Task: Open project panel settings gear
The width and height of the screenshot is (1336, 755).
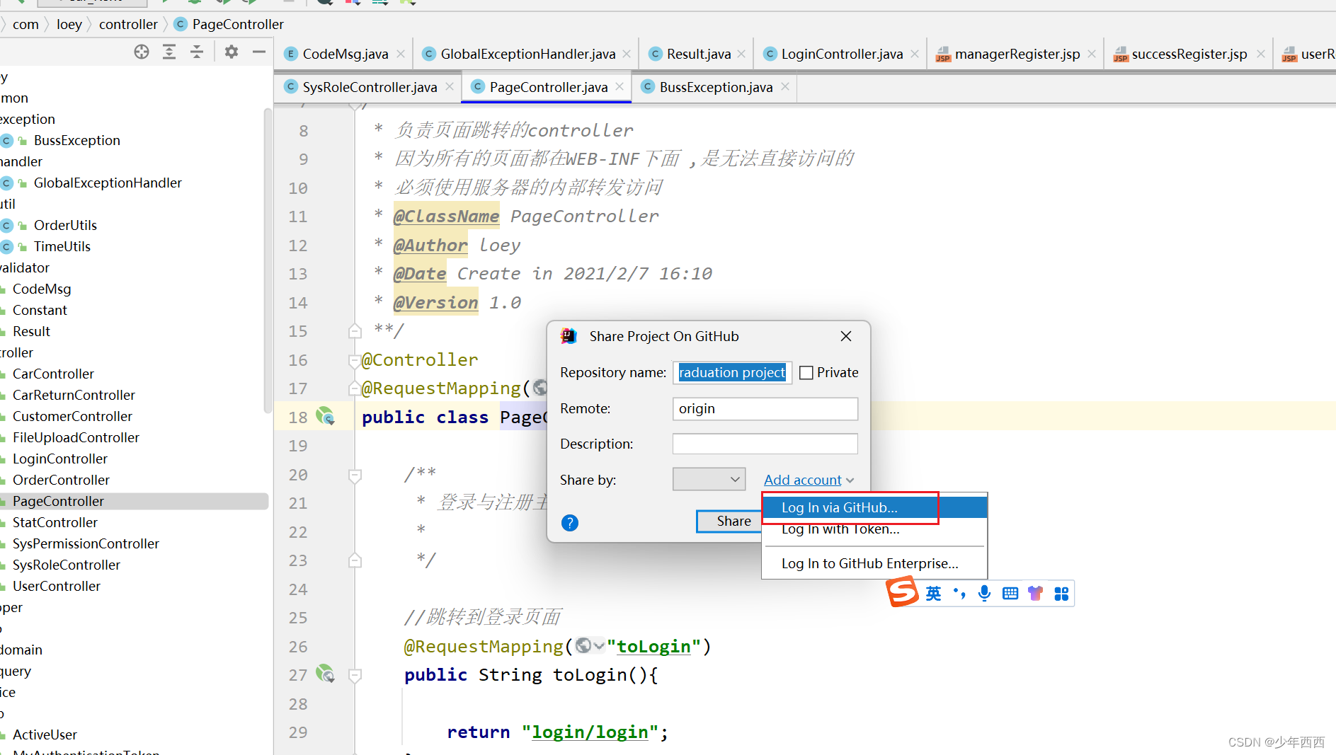Action: pos(232,52)
